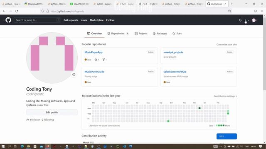The height and width of the screenshot is (149, 266).
Task: Select the 2022 year button
Action: click(x=227, y=136)
